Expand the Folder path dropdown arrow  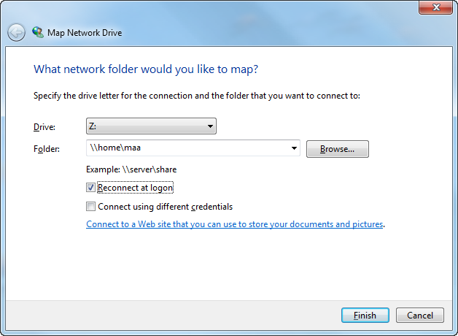(x=295, y=149)
